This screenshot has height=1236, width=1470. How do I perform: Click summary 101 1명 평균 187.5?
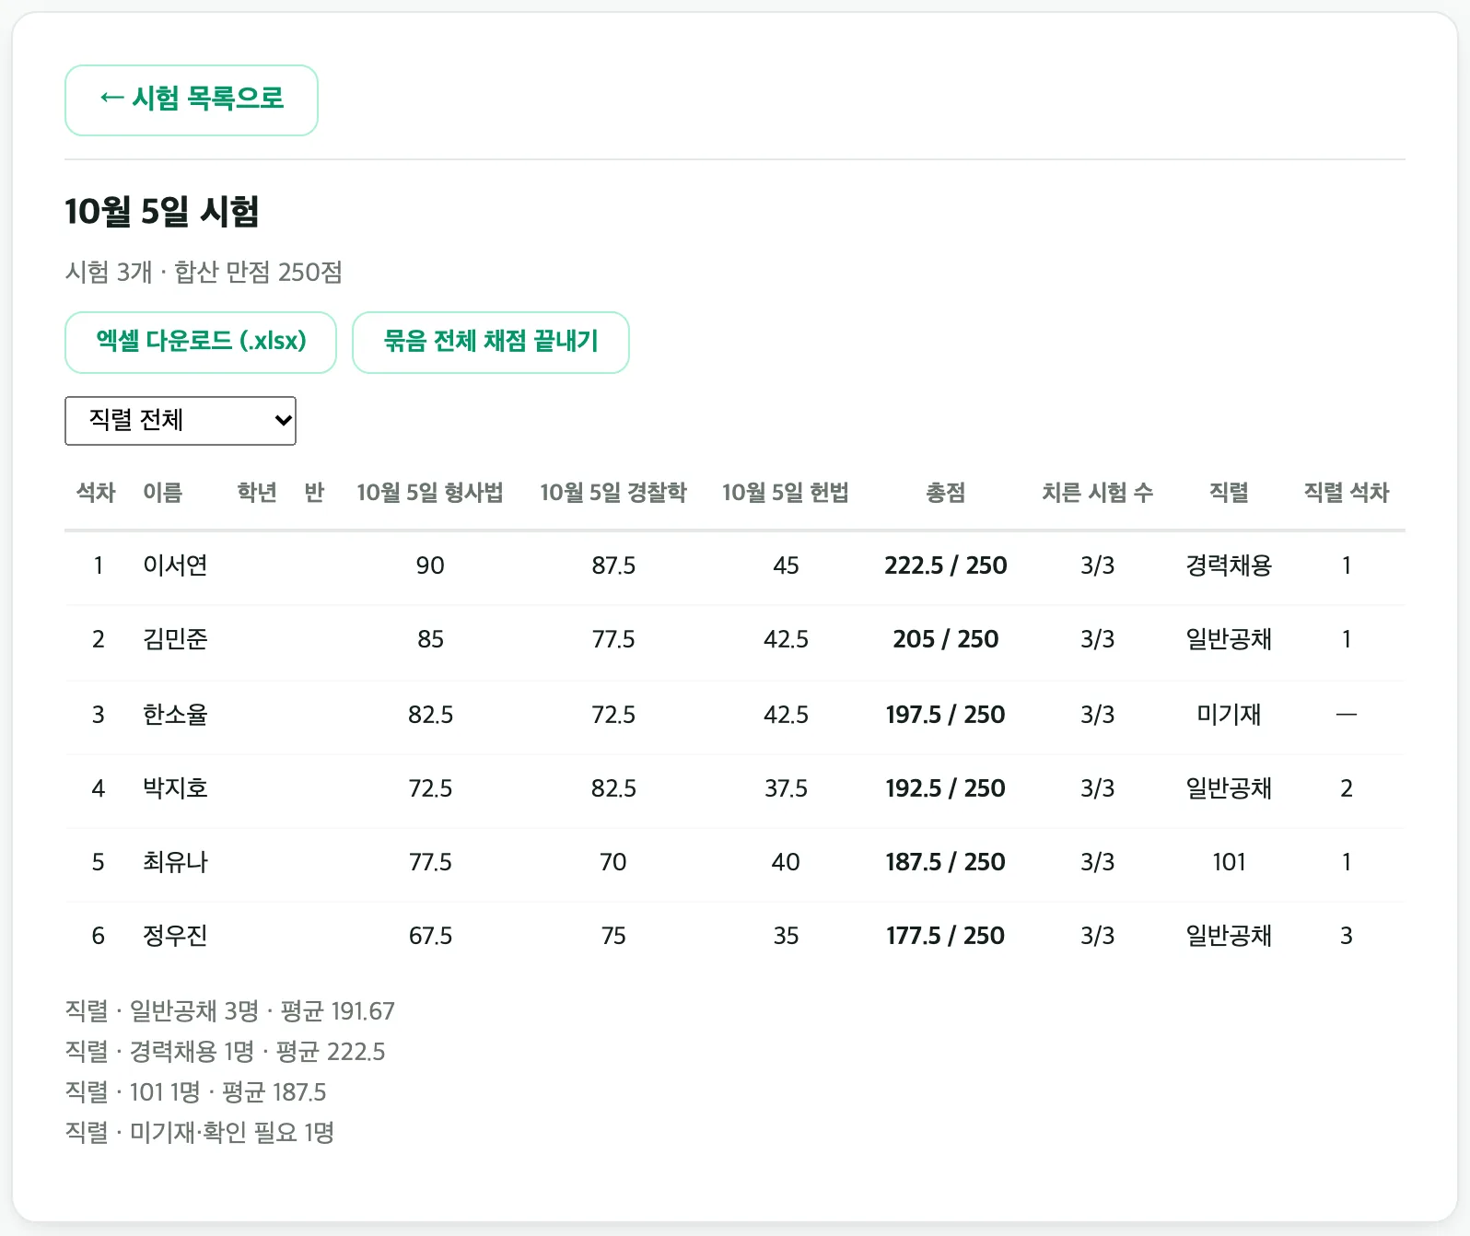point(196,1092)
